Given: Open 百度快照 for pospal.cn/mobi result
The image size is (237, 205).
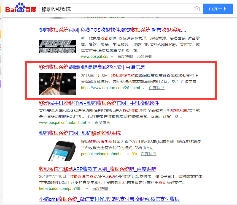Looking at the screenshot, I should point(103,123).
